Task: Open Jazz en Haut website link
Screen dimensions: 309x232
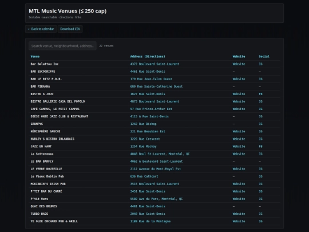Action: (x=239, y=147)
